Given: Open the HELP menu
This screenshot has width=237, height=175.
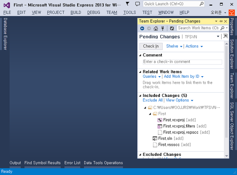Looking at the screenshot, I should tap(184, 12).
